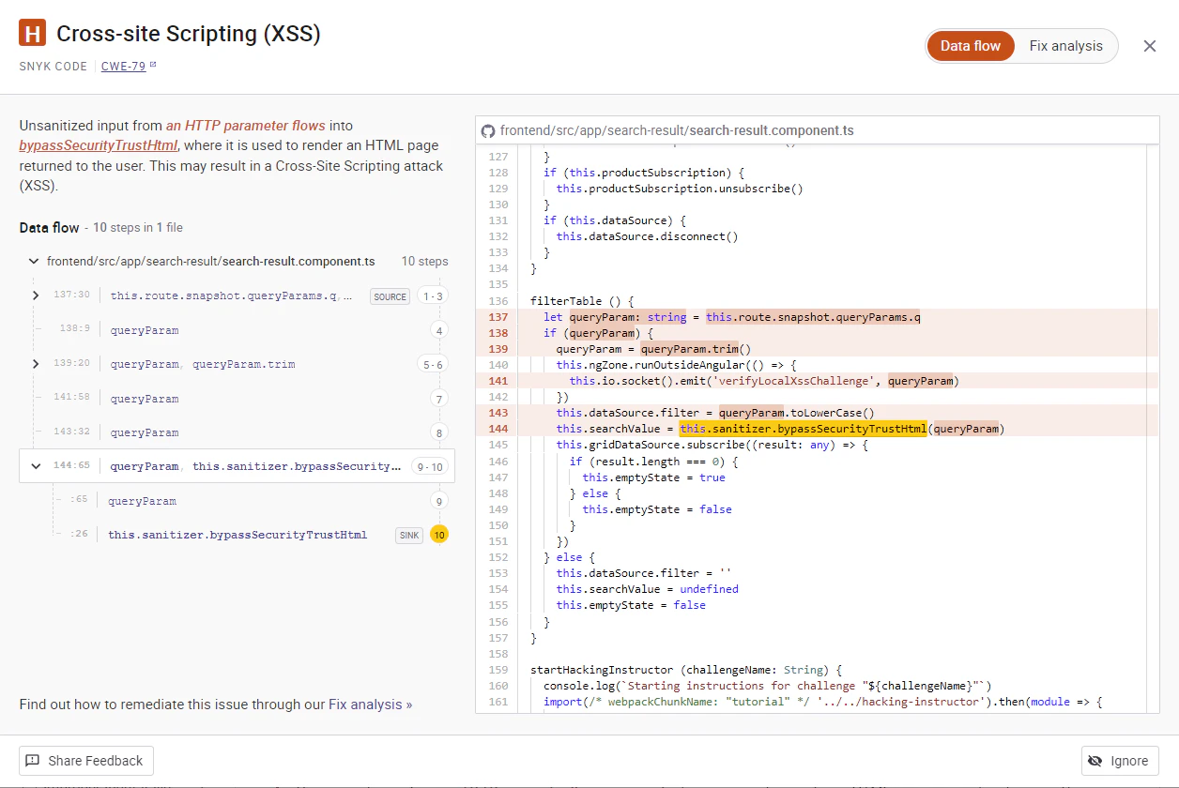Open the CWE-79 external link
This screenshot has width=1179, height=788.
(x=129, y=67)
